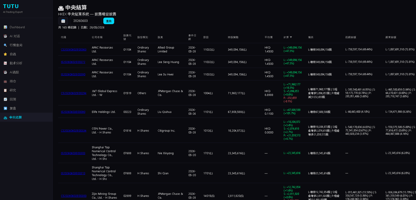Select the Shi Qian shareholder cell

click(163, 173)
